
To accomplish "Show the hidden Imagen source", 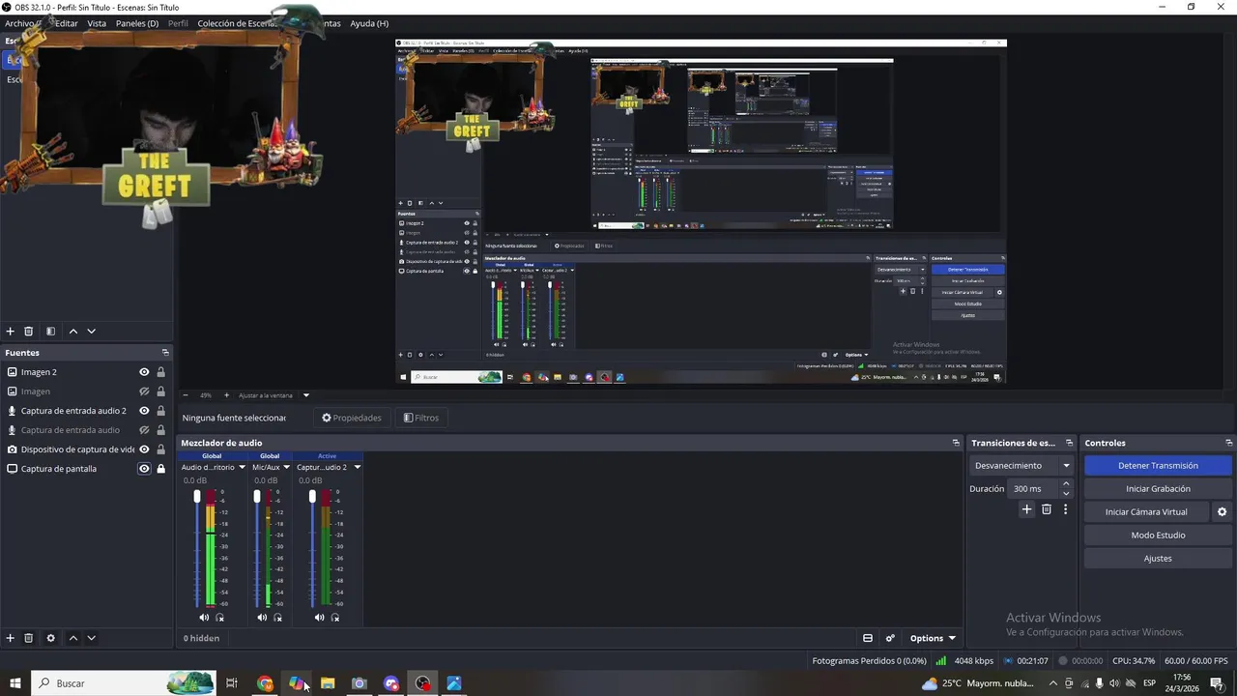I will click(144, 391).
